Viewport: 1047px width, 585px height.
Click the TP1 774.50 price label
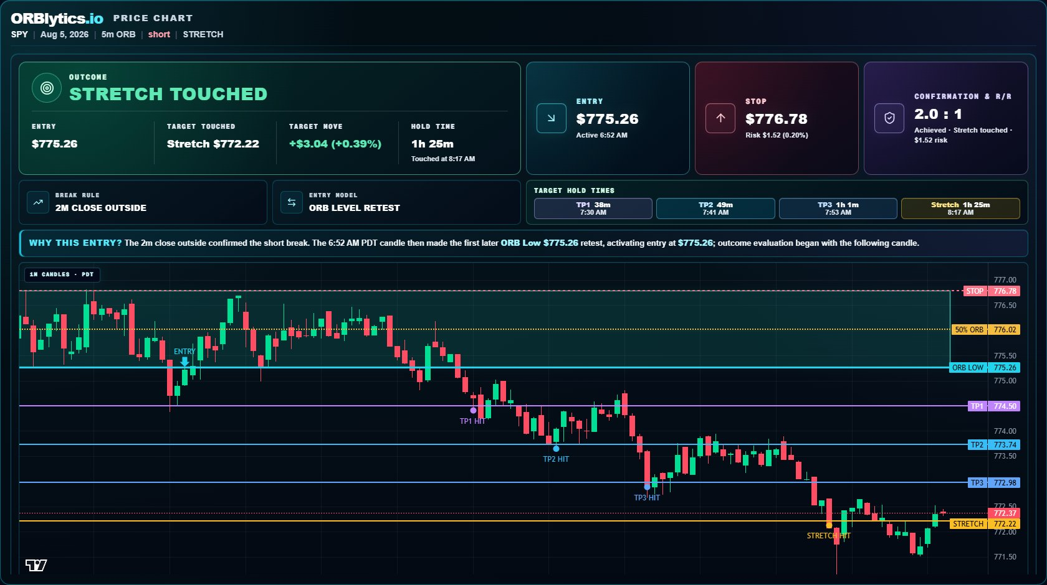pos(994,406)
